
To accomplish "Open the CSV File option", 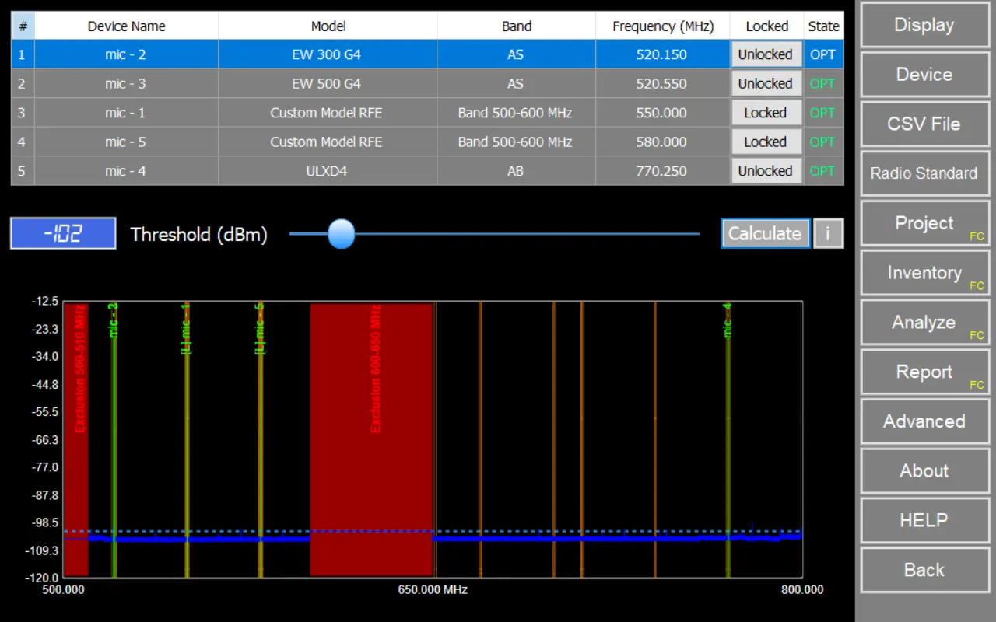I will [x=924, y=124].
